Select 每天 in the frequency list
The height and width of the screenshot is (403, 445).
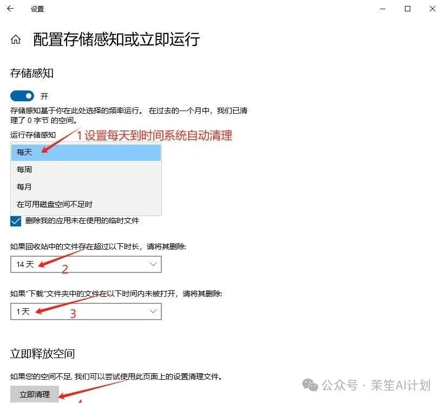86,153
